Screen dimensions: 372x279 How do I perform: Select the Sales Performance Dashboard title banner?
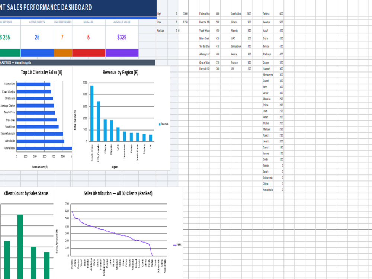(x=78, y=8)
